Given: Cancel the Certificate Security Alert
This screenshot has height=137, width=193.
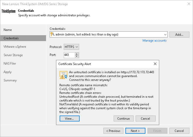Looking at the screenshot, I should tap(146, 118).
